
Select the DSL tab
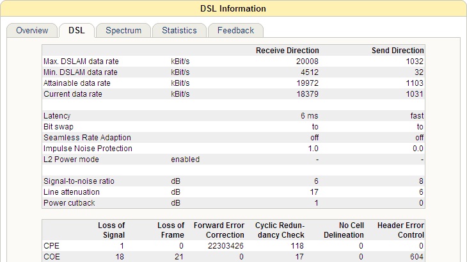pyautogui.click(x=77, y=30)
